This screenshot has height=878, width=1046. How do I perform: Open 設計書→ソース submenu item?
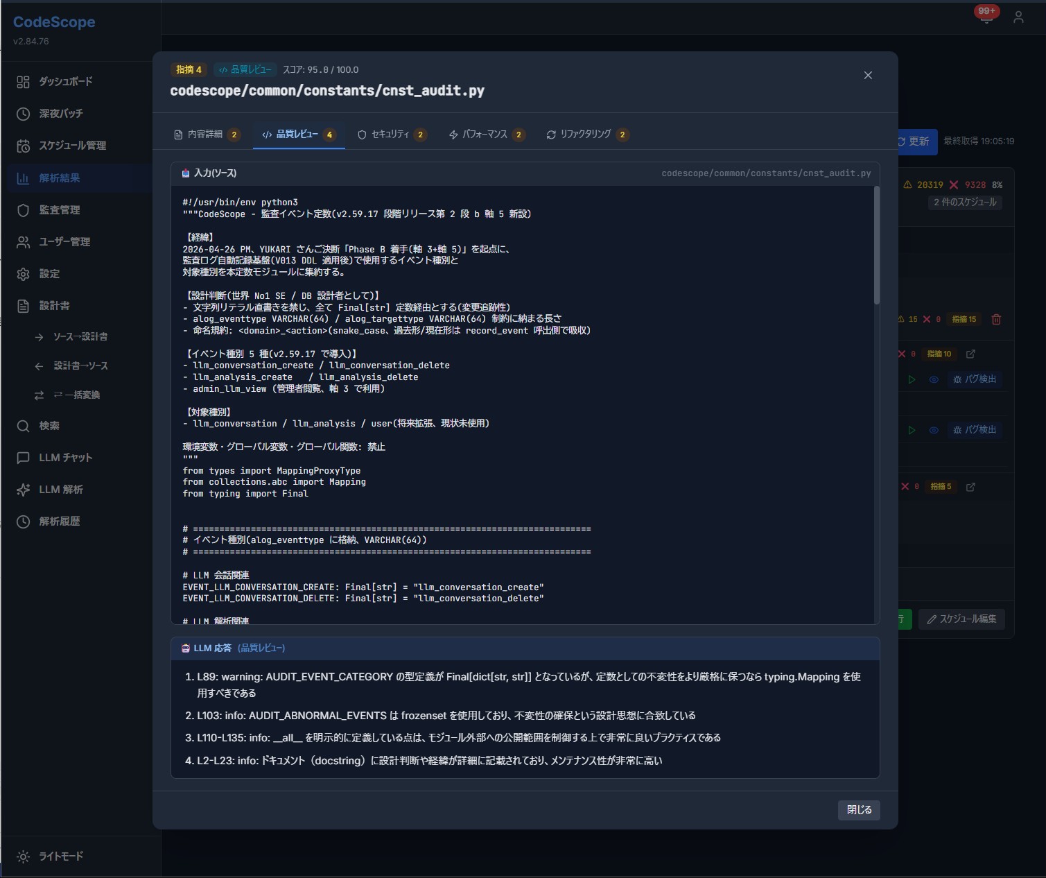tap(80, 365)
